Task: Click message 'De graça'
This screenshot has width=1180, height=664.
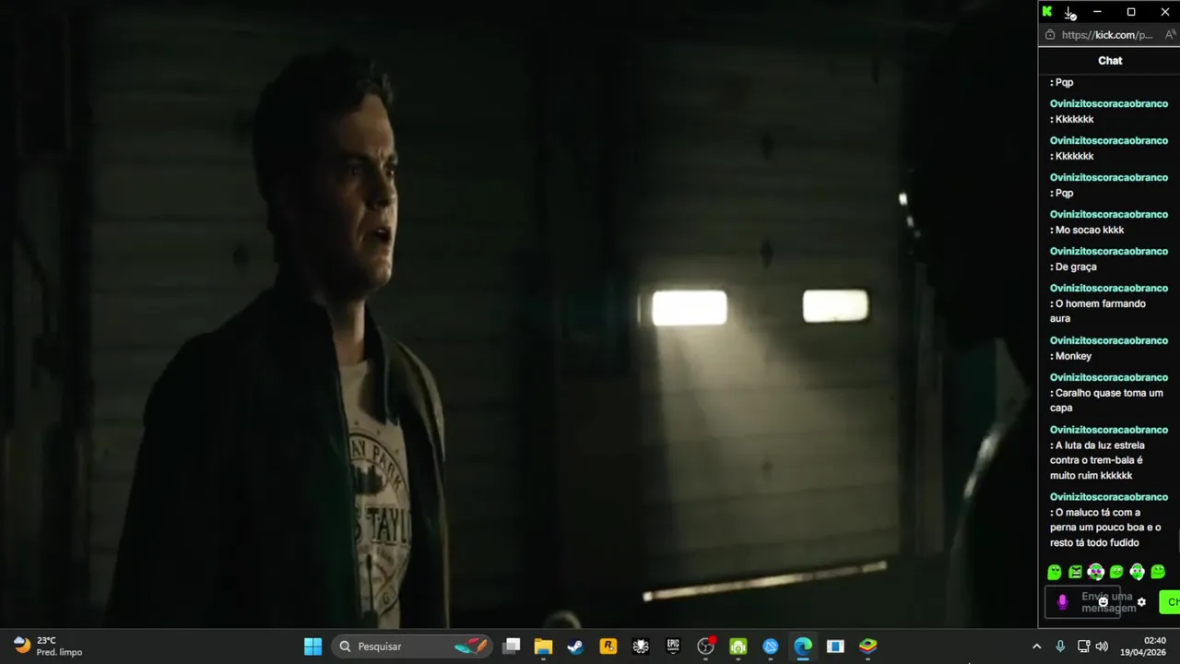Action: click(1076, 267)
